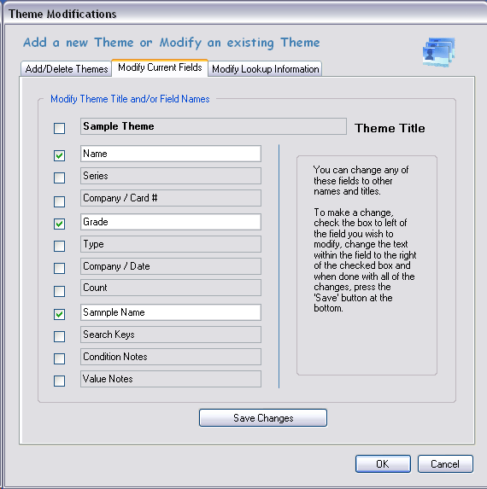
Task: Uncheck the Grade field checkbox
Action: pos(59,224)
